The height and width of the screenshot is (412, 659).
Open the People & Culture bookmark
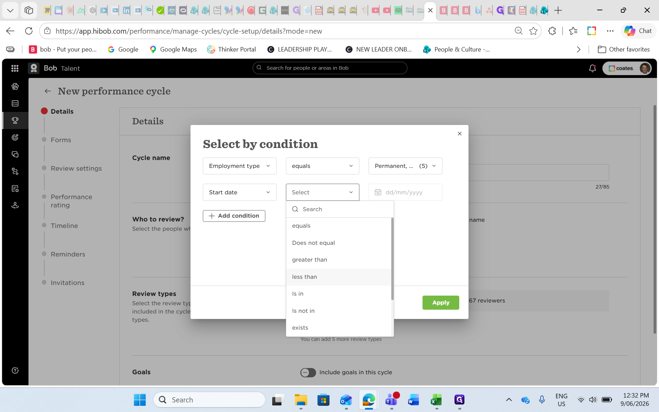coord(456,49)
